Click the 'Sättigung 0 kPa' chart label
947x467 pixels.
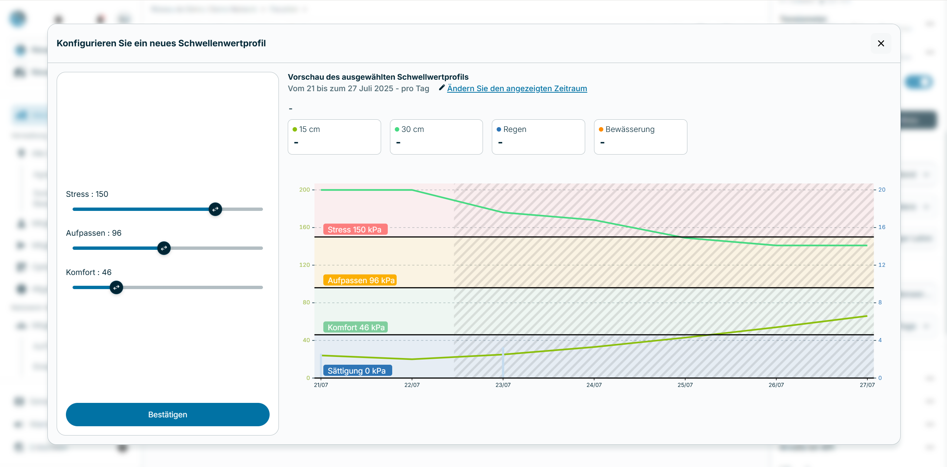(357, 371)
